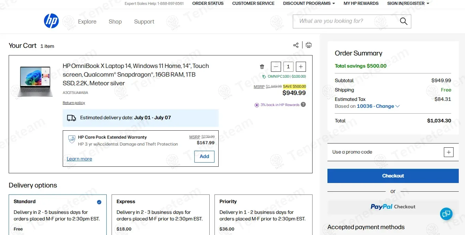Add HP Care Pack Extended Warranty
The height and width of the screenshot is (235, 465).
(x=204, y=156)
